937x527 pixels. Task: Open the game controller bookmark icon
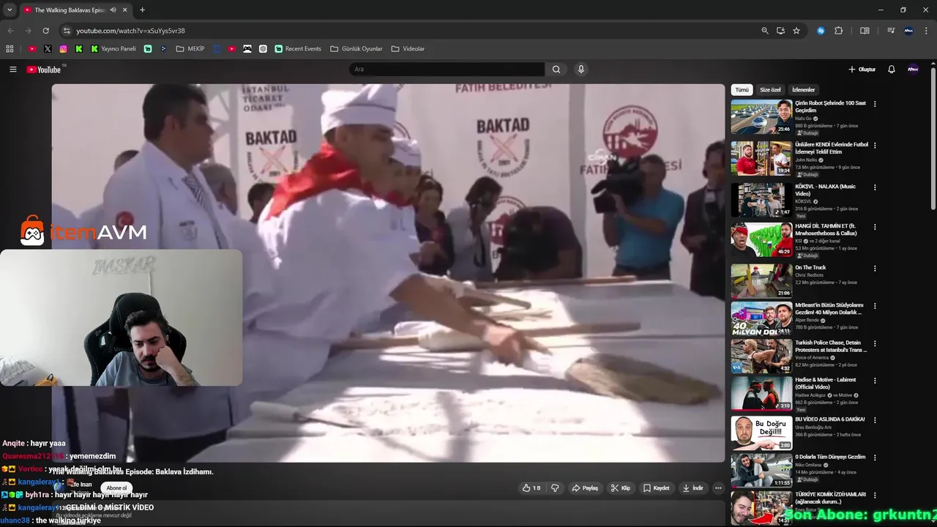247,49
